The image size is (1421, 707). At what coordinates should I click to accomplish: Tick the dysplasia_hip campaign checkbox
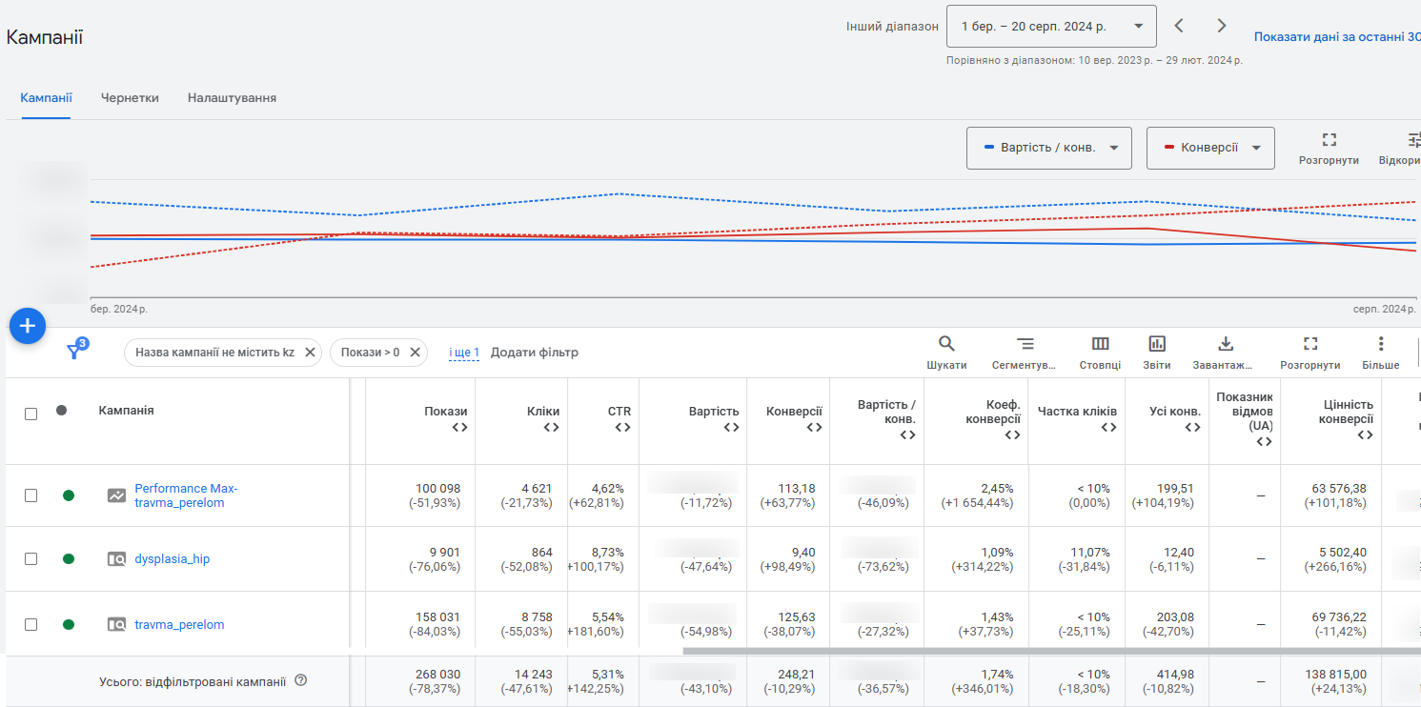(31, 559)
